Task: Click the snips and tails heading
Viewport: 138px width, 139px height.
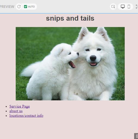Action: pyautogui.click(x=70, y=18)
